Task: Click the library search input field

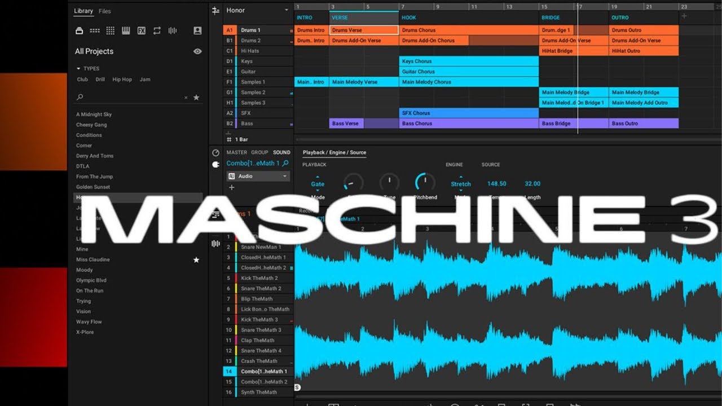Action: (134, 98)
